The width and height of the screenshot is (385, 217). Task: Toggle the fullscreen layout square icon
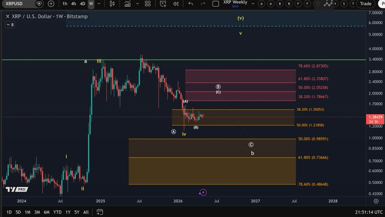tap(216, 4)
